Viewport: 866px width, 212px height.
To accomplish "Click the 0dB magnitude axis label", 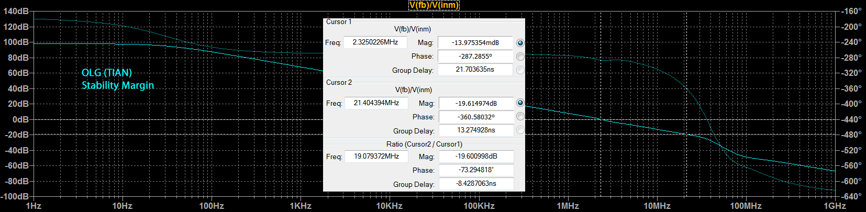I will 20,119.
